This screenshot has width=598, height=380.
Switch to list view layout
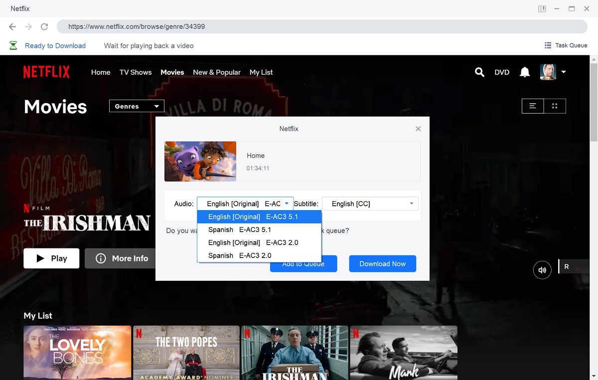(x=532, y=106)
